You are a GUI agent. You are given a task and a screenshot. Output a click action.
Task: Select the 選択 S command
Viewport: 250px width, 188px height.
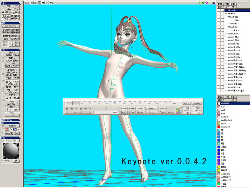point(12,53)
